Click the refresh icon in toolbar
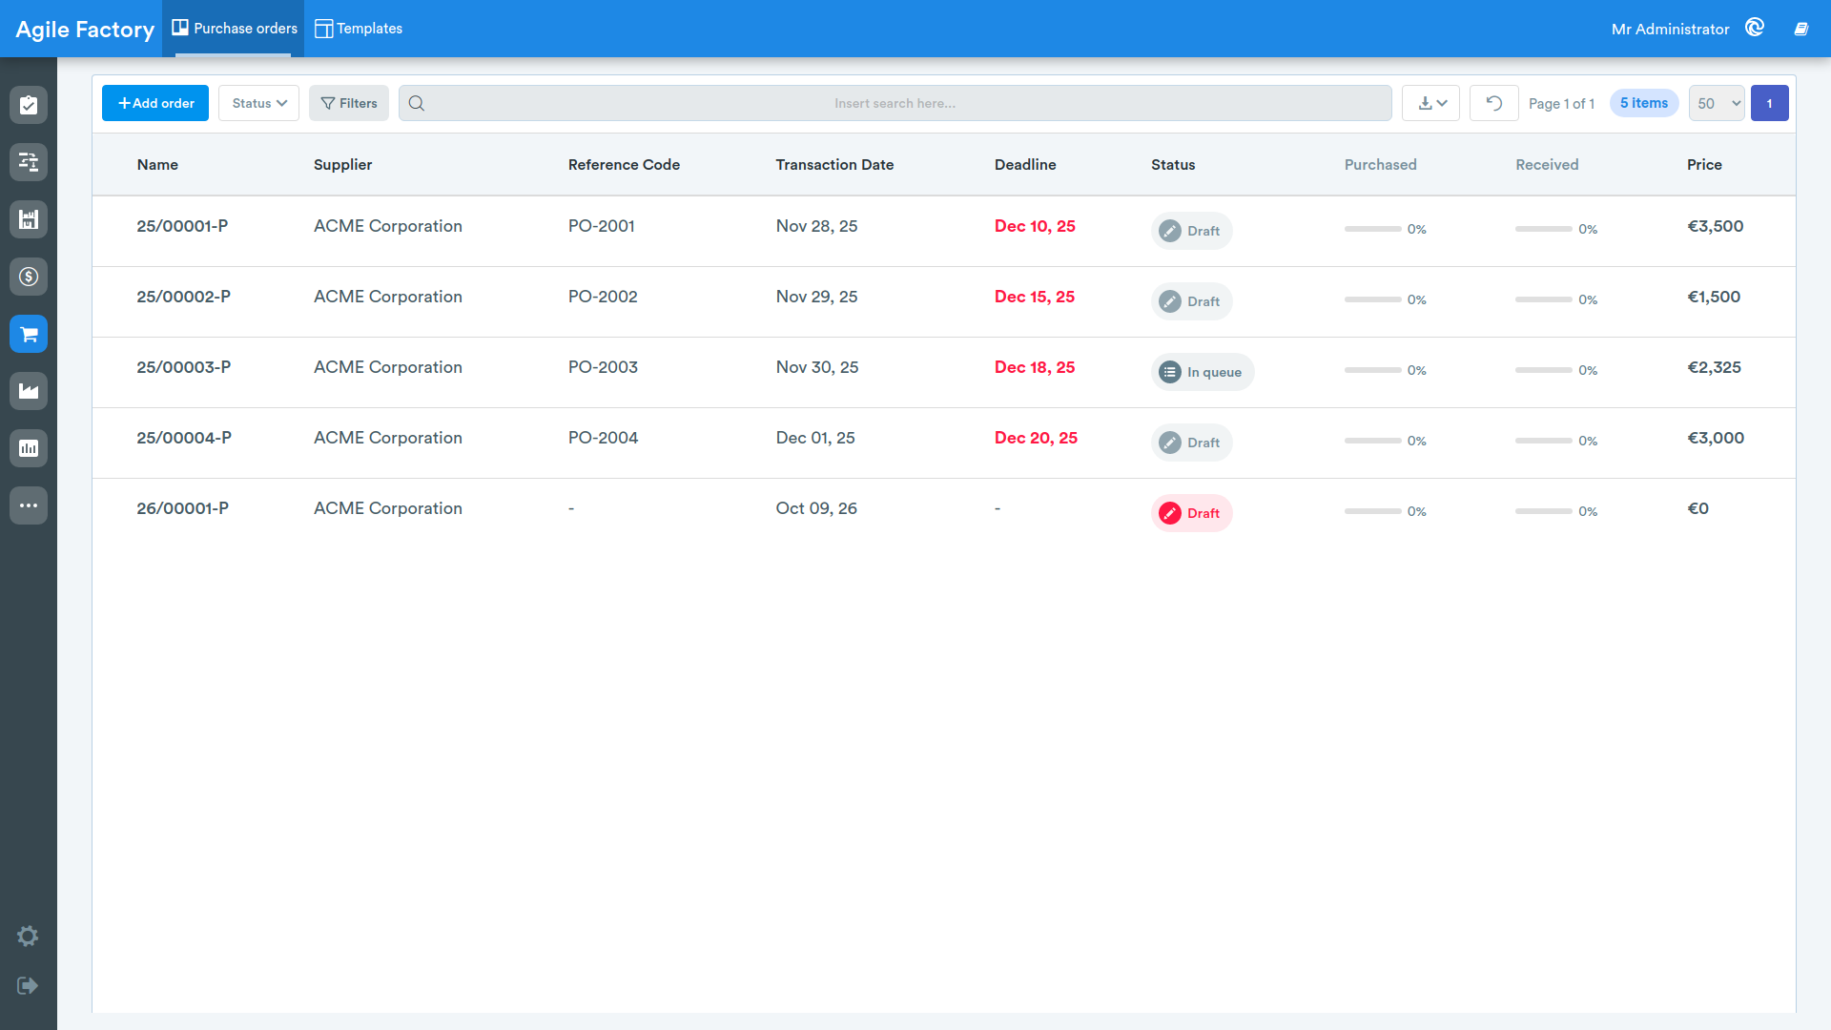Screen dimensions: 1831x1030 1494,103
